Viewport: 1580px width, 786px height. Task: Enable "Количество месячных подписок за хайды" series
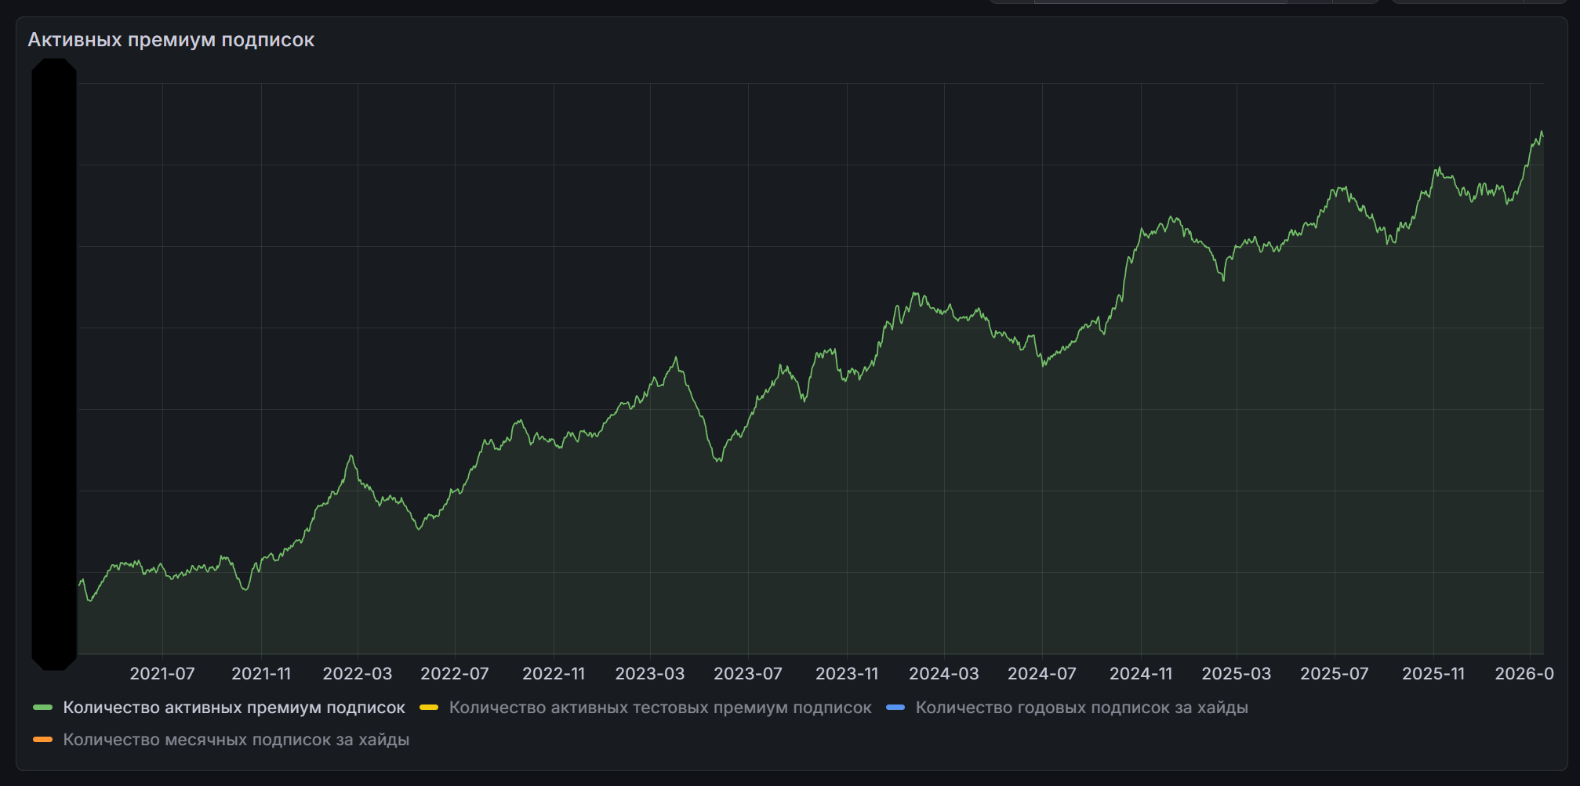point(236,740)
